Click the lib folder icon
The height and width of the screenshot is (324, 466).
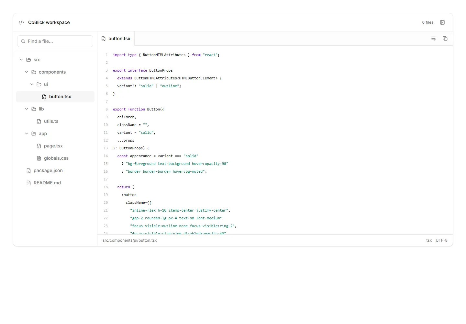34,109
